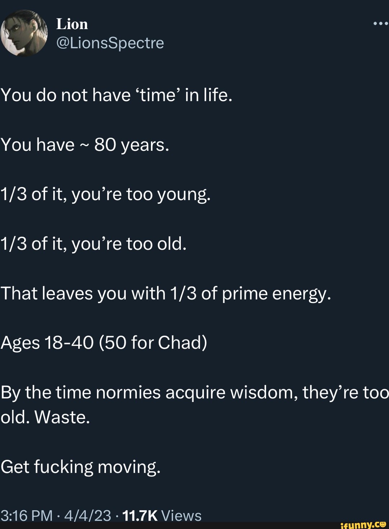The width and height of the screenshot is (389, 529).
Task: Open the 11.7K Views analytics
Action: click(x=162, y=515)
